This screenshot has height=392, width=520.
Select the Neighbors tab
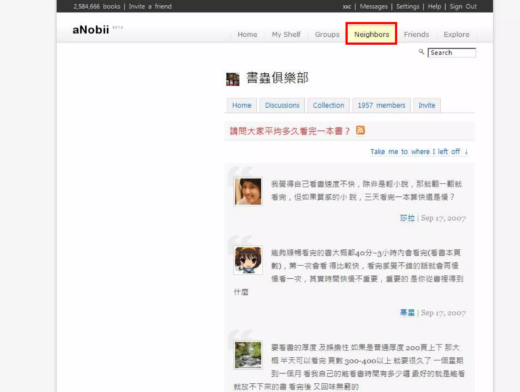point(371,34)
